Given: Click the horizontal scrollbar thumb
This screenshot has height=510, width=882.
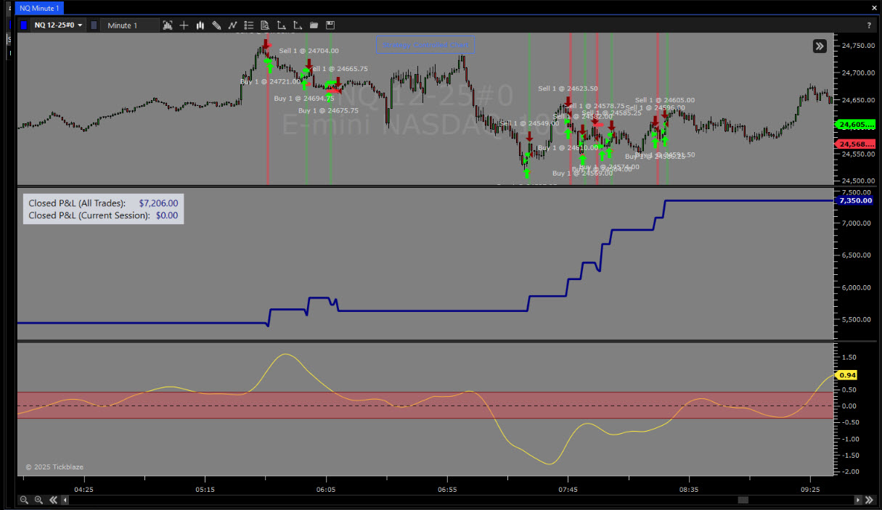Looking at the screenshot, I should pos(743,500).
